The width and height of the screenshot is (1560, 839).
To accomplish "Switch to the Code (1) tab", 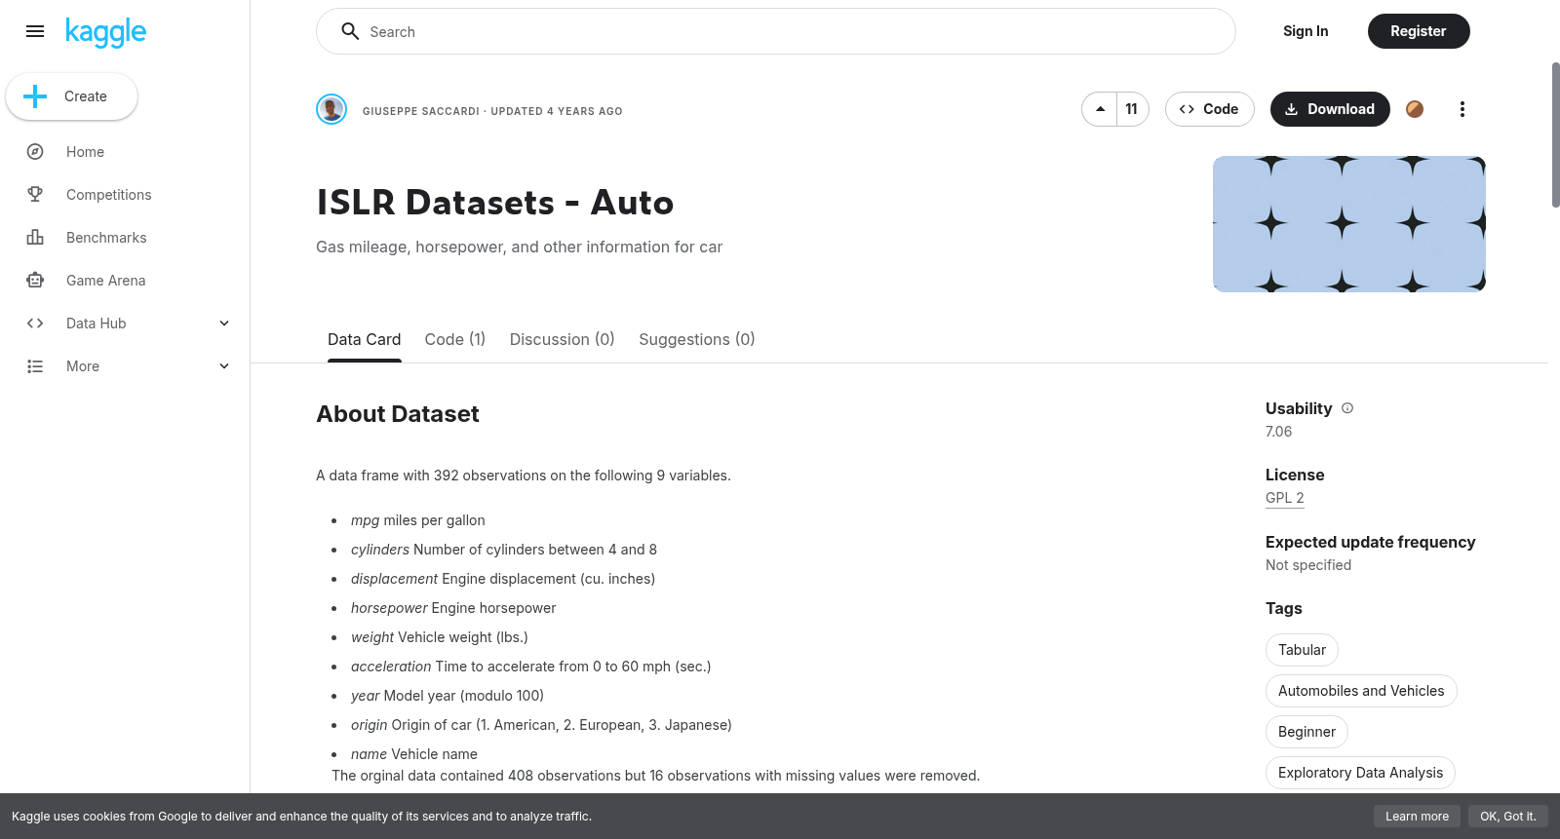I will [x=455, y=339].
